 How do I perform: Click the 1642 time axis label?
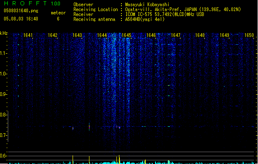pos(53,35)
